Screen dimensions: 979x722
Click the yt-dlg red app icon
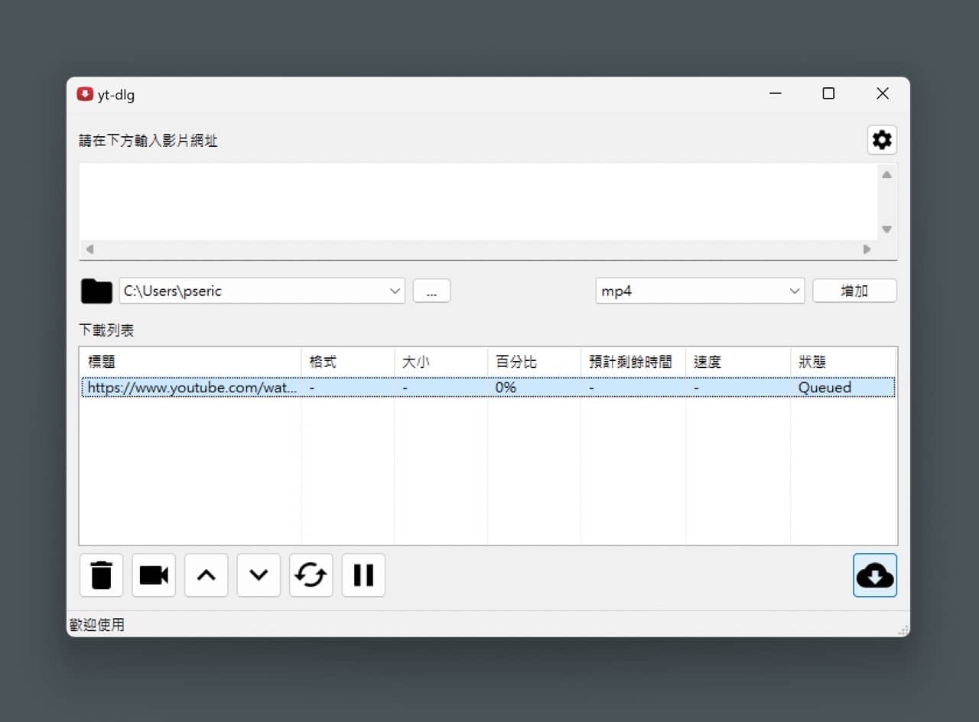(x=85, y=94)
